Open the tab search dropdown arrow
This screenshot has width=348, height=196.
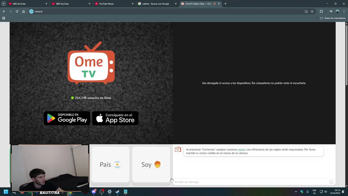[4, 4]
